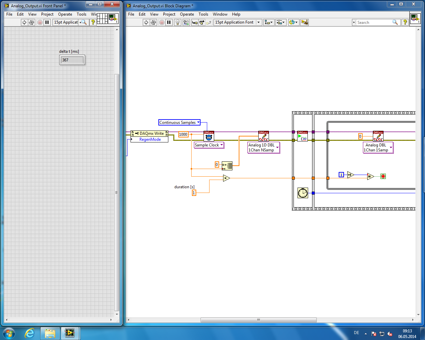Click the Step Over toolbar button
Screen dimensions: 425x340
[x=202, y=22]
